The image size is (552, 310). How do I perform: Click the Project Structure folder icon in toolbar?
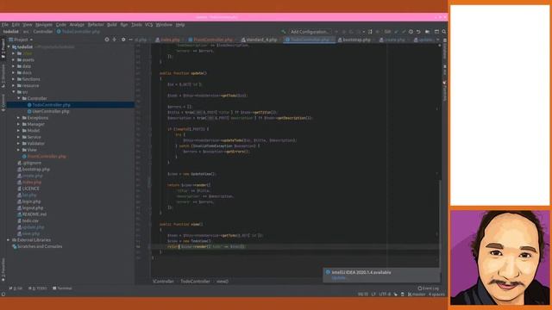click(x=428, y=32)
